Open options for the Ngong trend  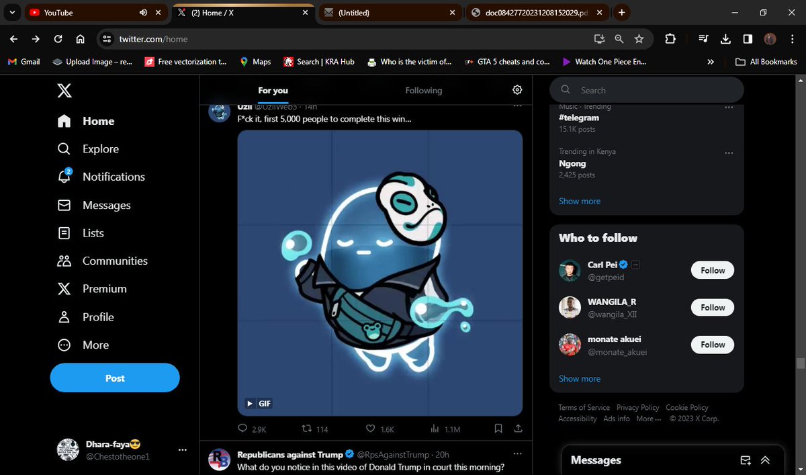pyautogui.click(x=729, y=153)
